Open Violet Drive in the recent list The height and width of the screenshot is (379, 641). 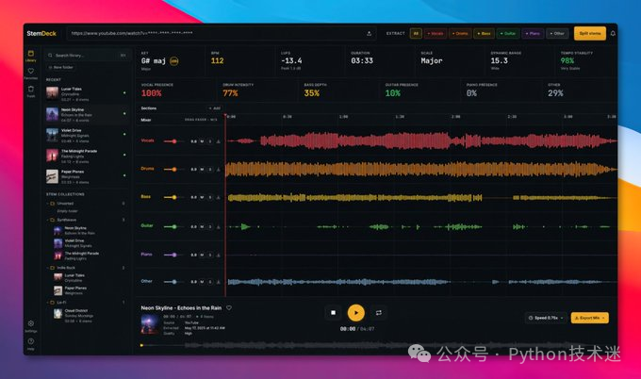pos(87,136)
